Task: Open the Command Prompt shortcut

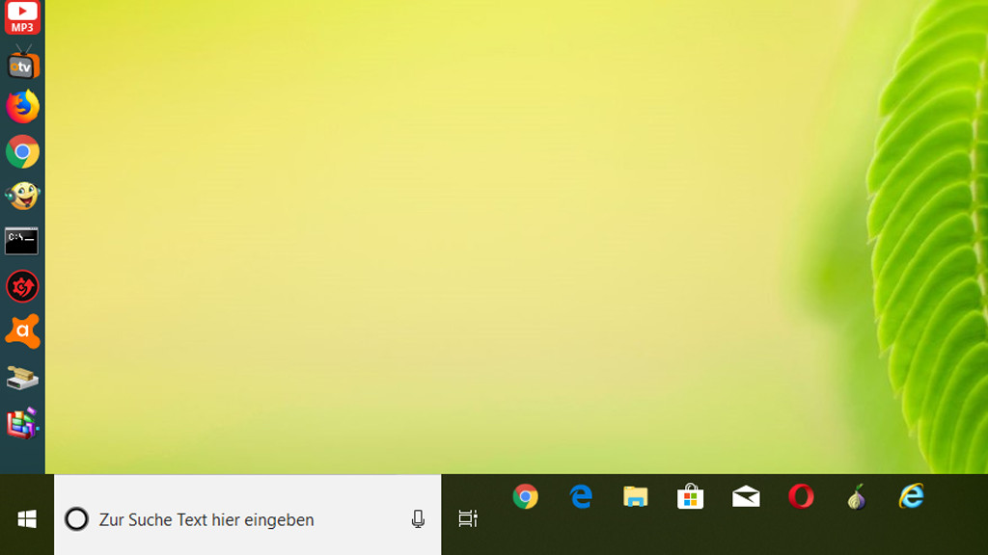Action: [21, 241]
